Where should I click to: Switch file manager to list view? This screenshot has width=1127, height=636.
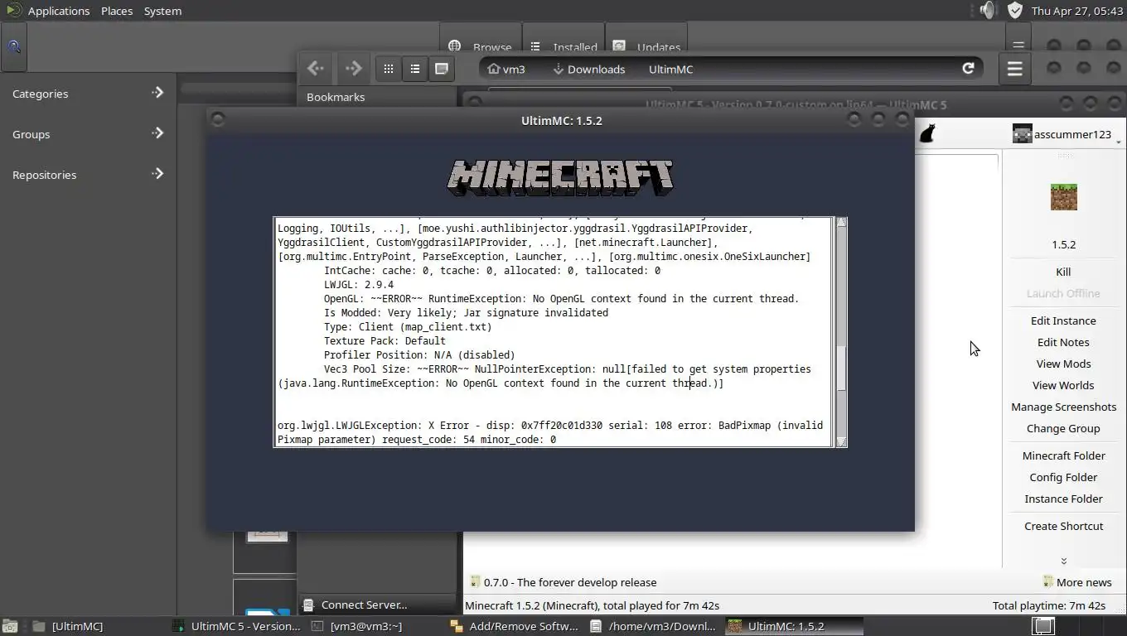[x=414, y=69]
